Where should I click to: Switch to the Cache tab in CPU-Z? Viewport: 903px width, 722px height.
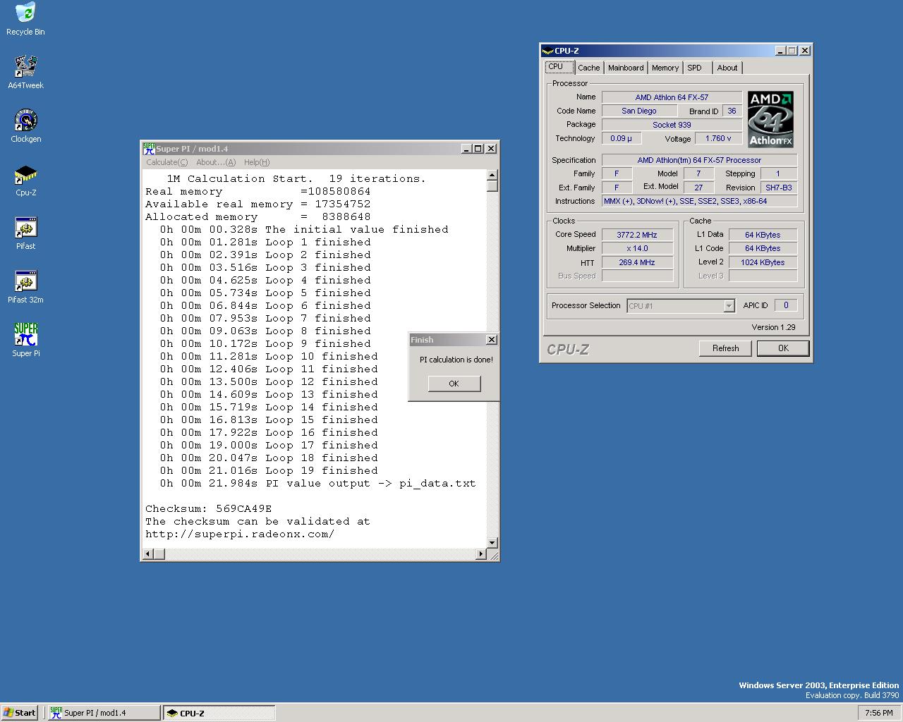point(588,68)
